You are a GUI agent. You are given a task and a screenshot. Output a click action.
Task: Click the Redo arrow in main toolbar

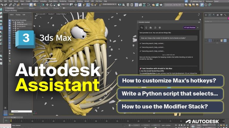pyautogui.click(x=6, y=5)
